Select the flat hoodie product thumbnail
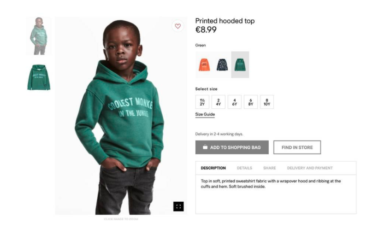Screen dimensions: 378x240 (x=39, y=77)
